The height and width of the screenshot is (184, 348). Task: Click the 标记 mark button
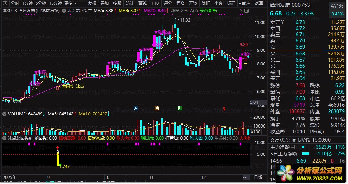(231, 3)
